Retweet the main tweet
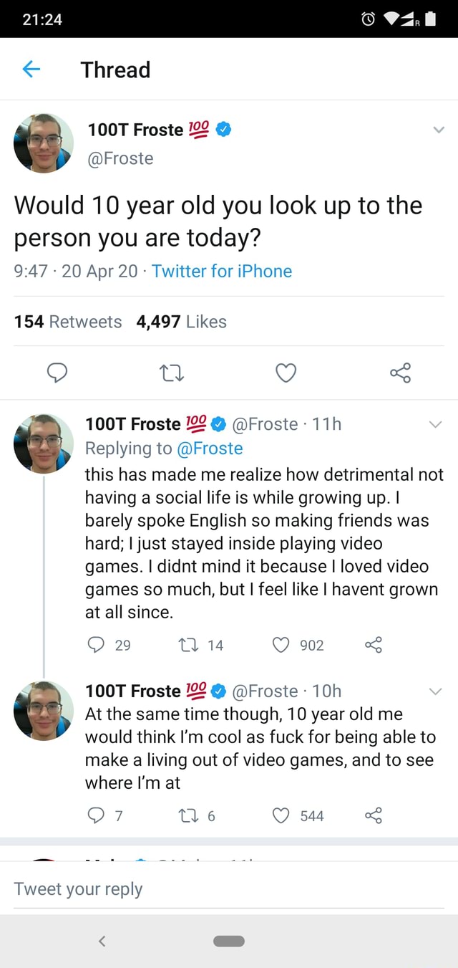The width and height of the screenshot is (458, 968). pyautogui.click(x=171, y=373)
